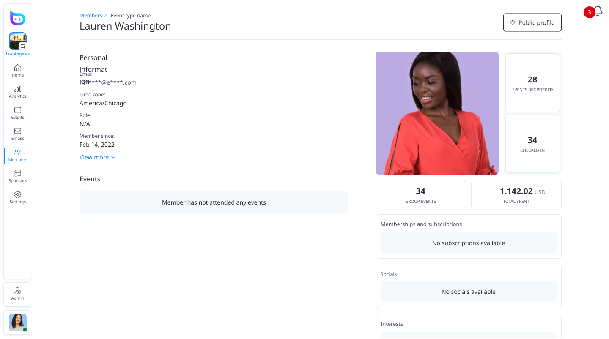The image size is (609, 339).
Task: Navigate to Members breadcrumb link
Action: 91,16
